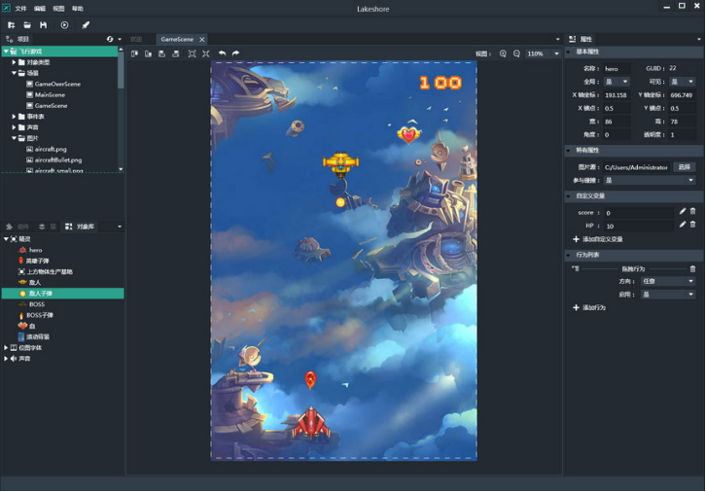Click the open folder toolbar icon

[27, 25]
